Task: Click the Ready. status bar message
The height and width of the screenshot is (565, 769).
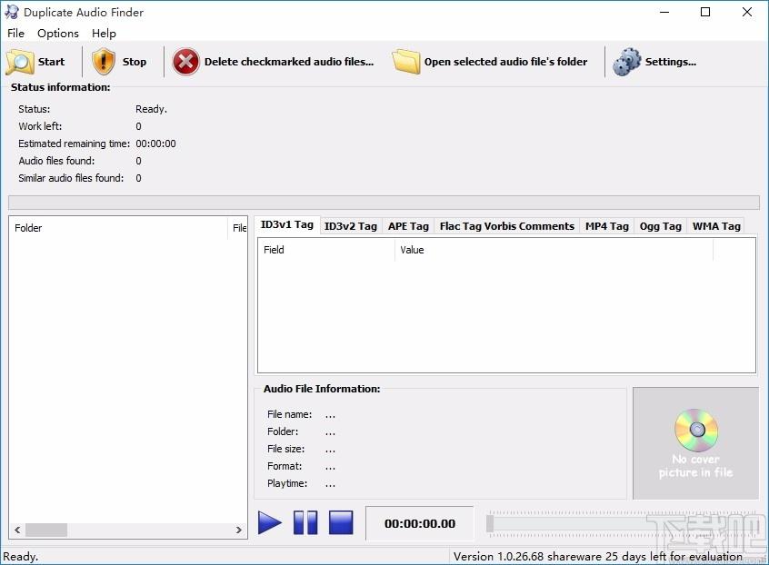Action: point(21,557)
